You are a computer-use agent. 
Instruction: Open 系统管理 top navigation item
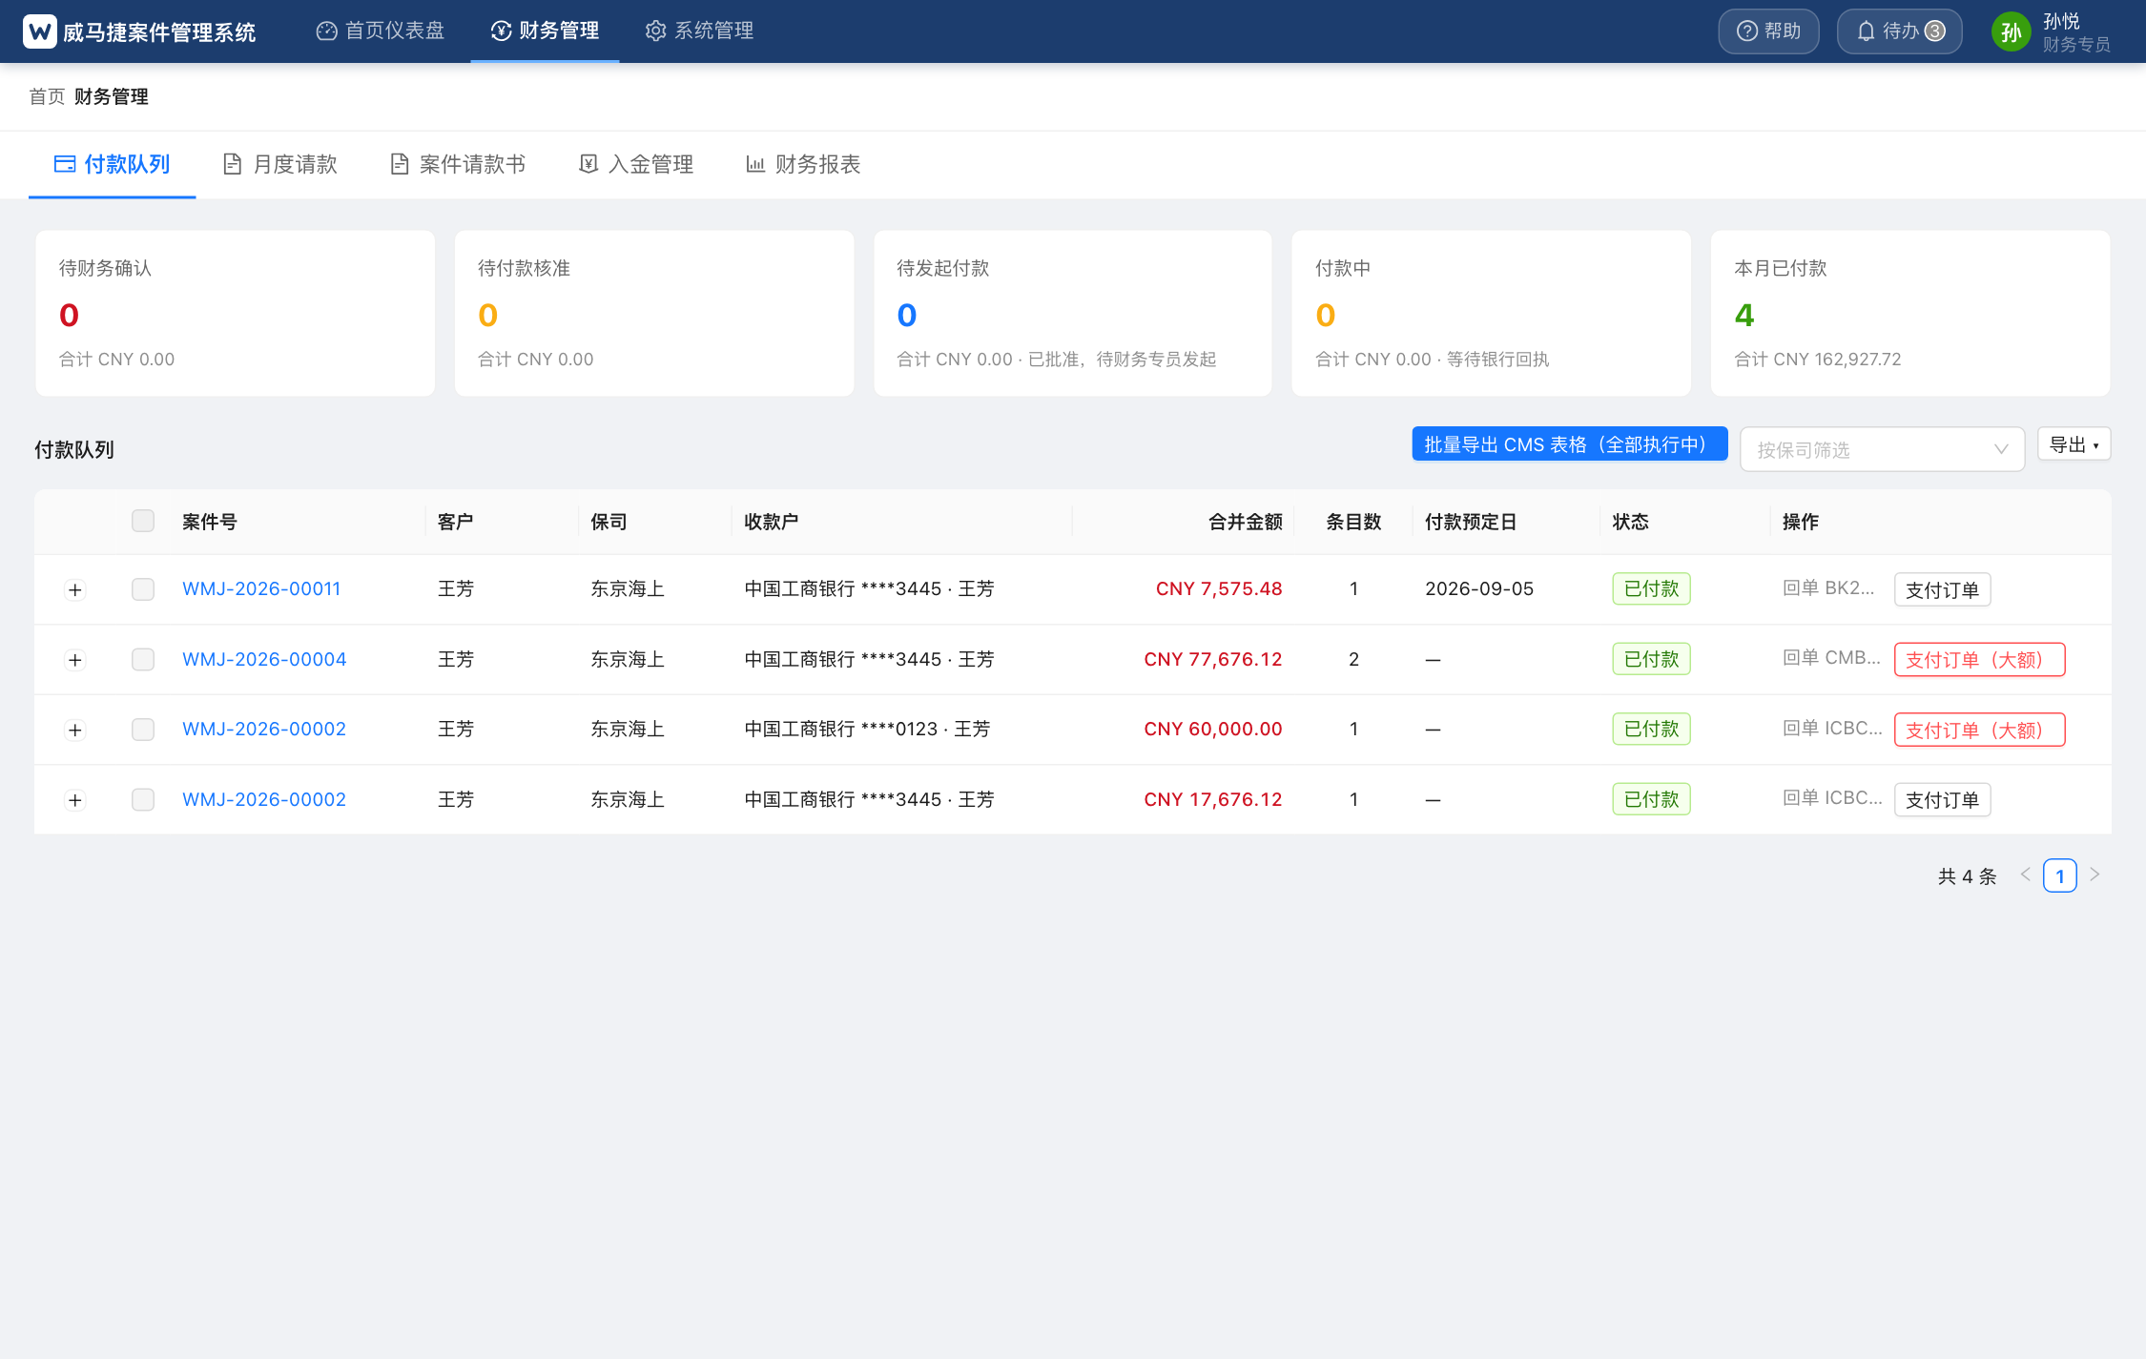point(700,31)
